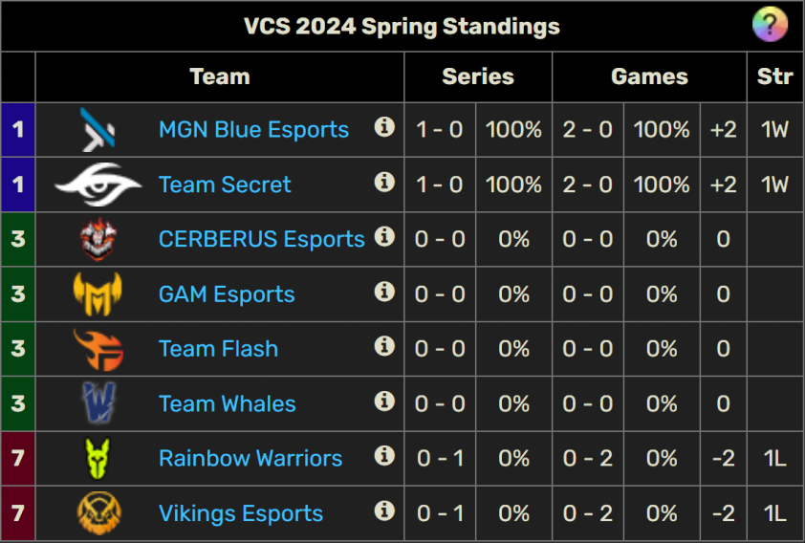This screenshot has height=543, width=805.
Task: Open the Rainbow Warriors team link
Action: (250, 458)
